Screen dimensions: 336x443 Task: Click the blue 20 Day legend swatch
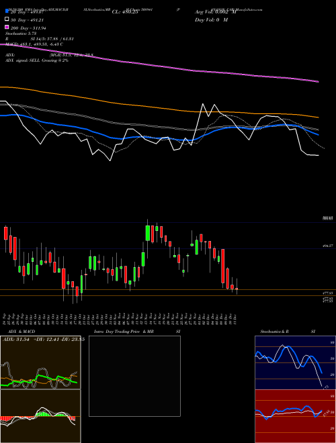(x=7, y=11)
